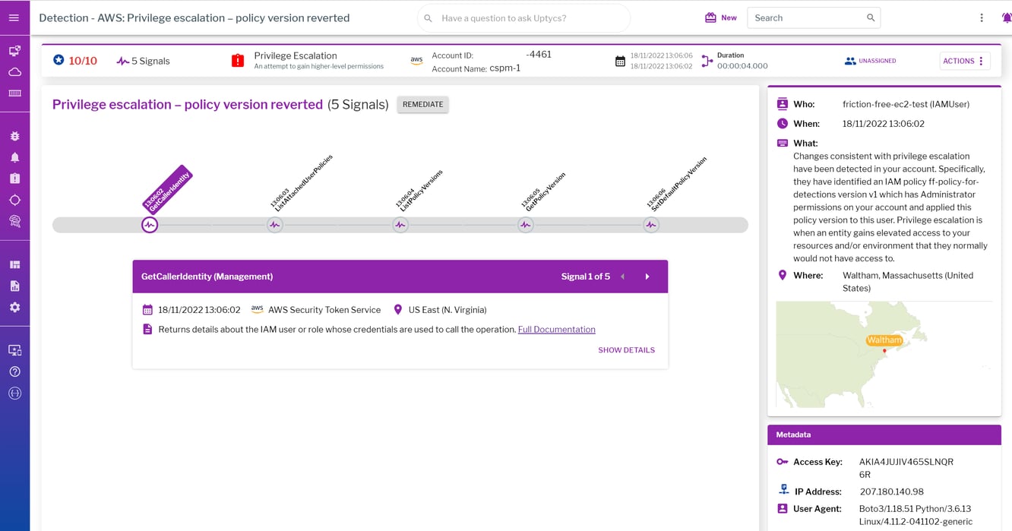1012x531 pixels.
Task: Open the crosshair target icon in sidebar
Action: point(14,200)
